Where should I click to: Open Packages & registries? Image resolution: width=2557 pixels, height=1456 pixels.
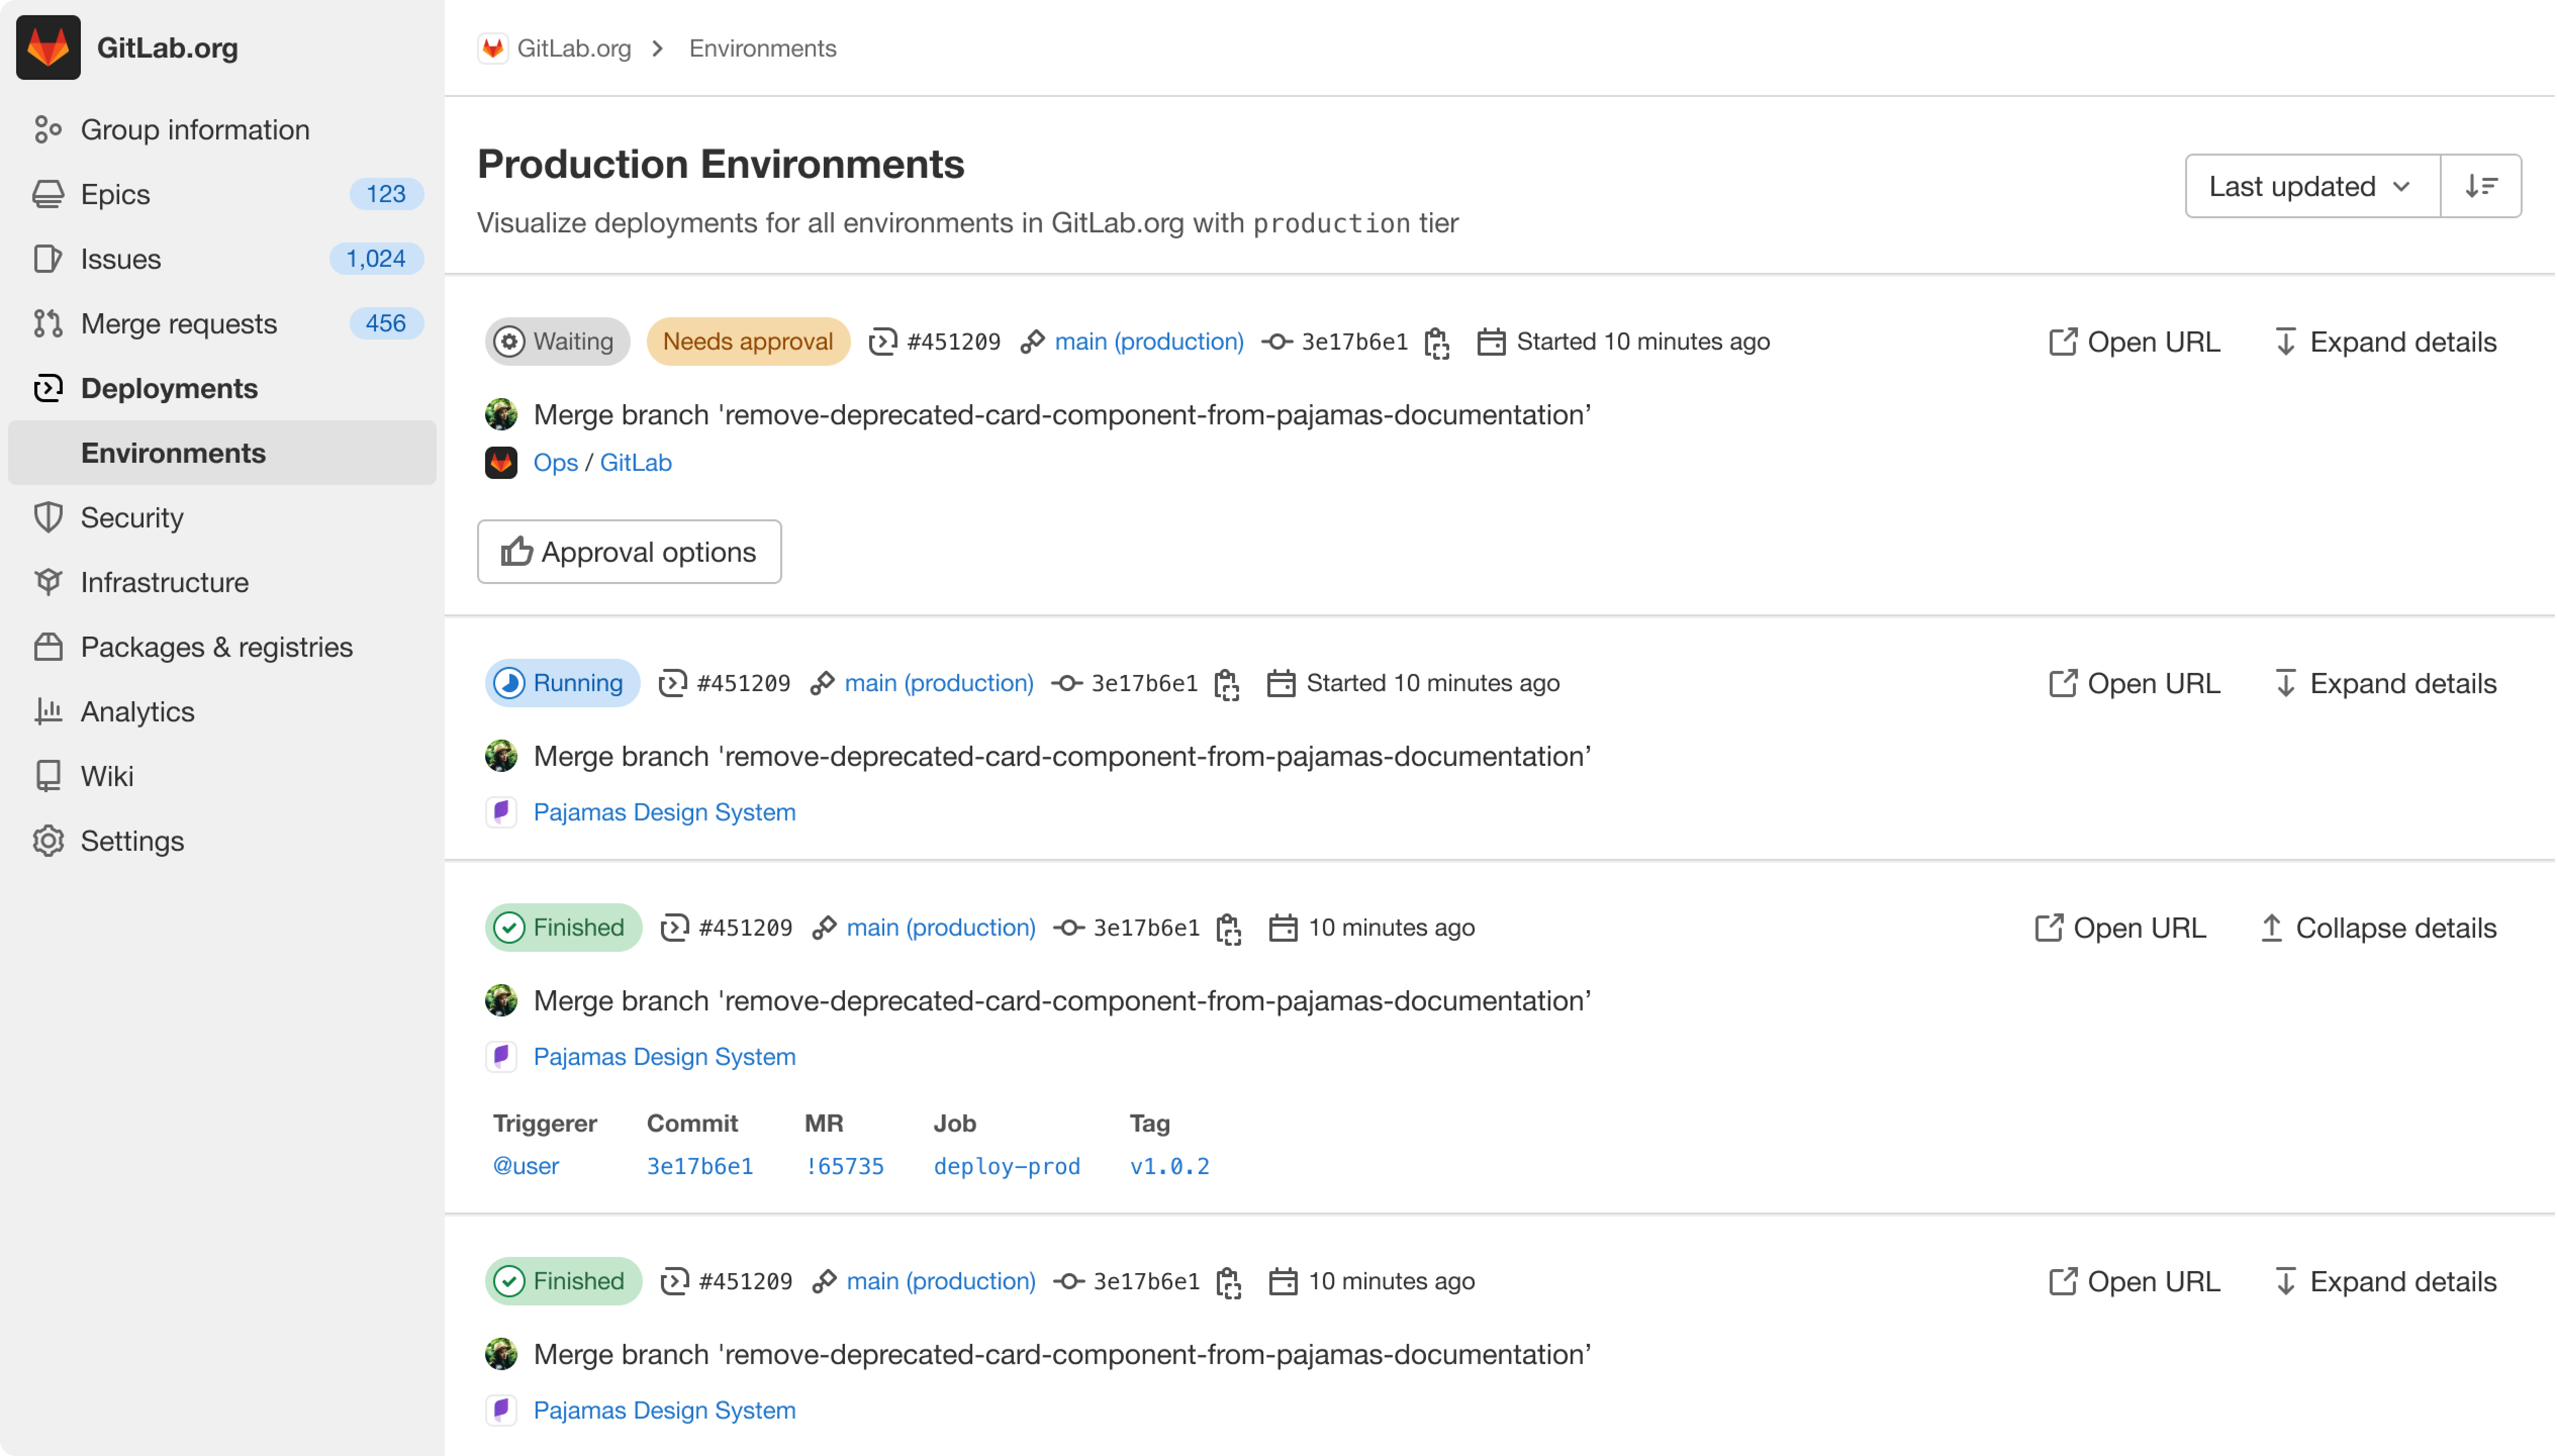pyautogui.click(x=216, y=646)
